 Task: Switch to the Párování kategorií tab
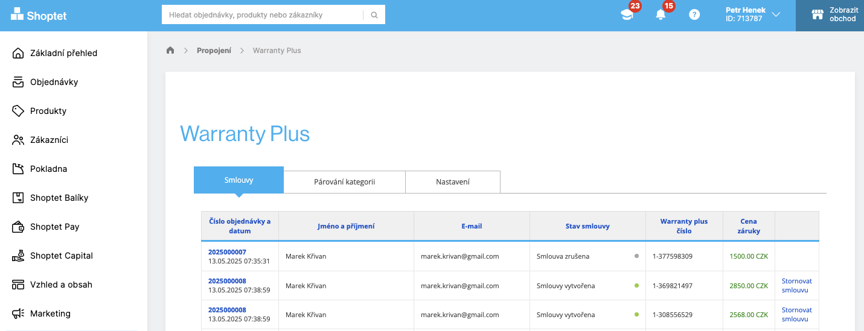coord(344,181)
